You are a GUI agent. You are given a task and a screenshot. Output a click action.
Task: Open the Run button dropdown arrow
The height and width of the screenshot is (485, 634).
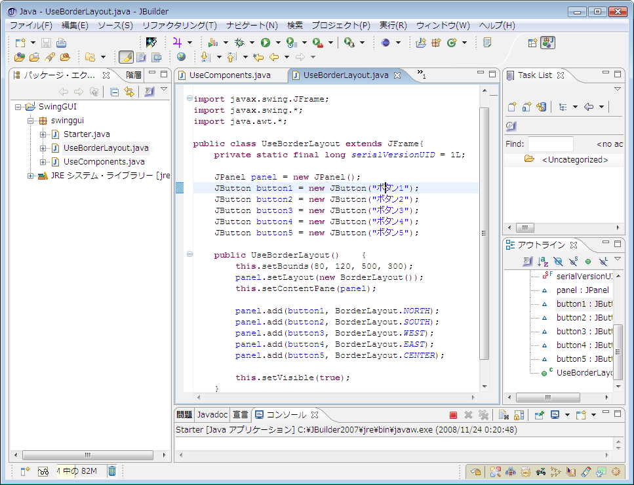click(x=277, y=43)
